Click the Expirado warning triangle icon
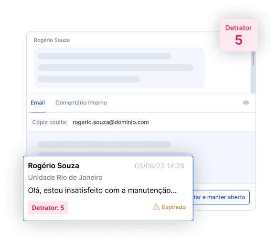Screen dimensions: 277x244 pos(156,207)
